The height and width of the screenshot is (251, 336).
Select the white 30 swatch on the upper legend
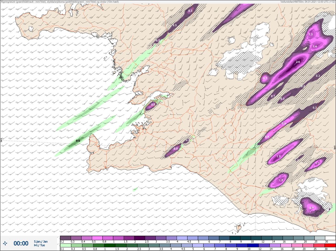pyautogui.click(x=330, y=238)
